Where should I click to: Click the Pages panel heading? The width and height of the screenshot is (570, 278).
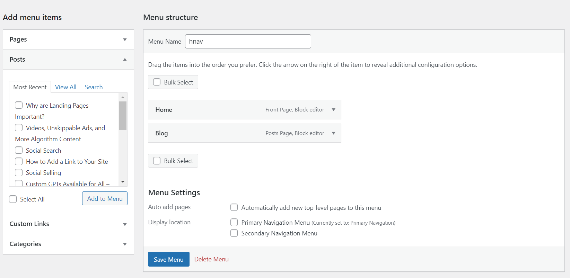18,39
